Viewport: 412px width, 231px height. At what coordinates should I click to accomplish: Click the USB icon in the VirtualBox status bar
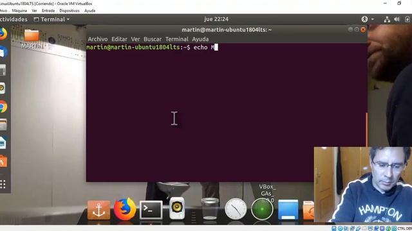pos(359,228)
